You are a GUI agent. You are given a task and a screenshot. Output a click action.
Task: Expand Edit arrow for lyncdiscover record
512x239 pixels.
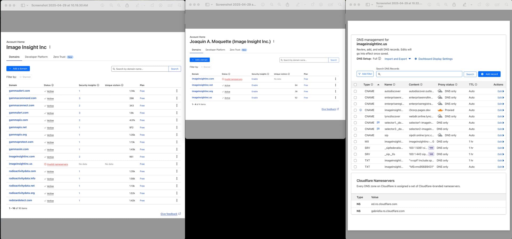tap(501, 116)
